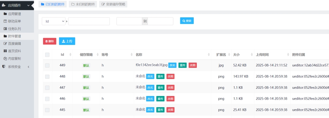Sort by the 上传时间 column arrows
The width and height of the screenshot is (329, 118).
point(288,55)
